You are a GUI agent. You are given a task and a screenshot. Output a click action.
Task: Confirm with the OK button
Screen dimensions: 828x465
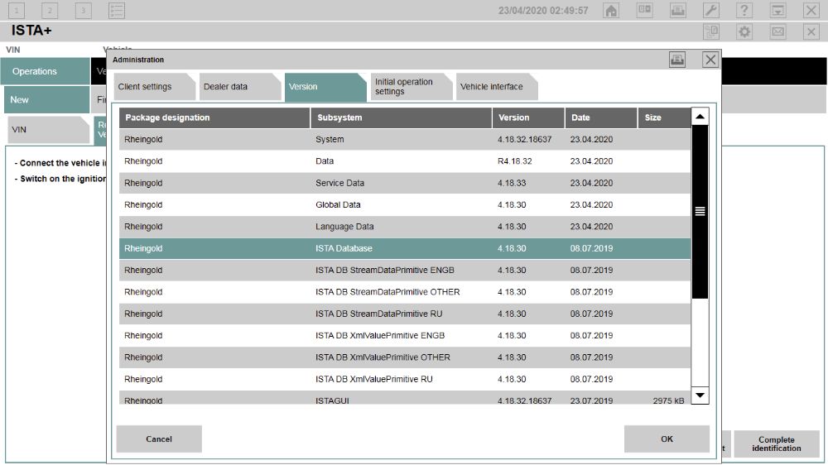pyautogui.click(x=667, y=439)
